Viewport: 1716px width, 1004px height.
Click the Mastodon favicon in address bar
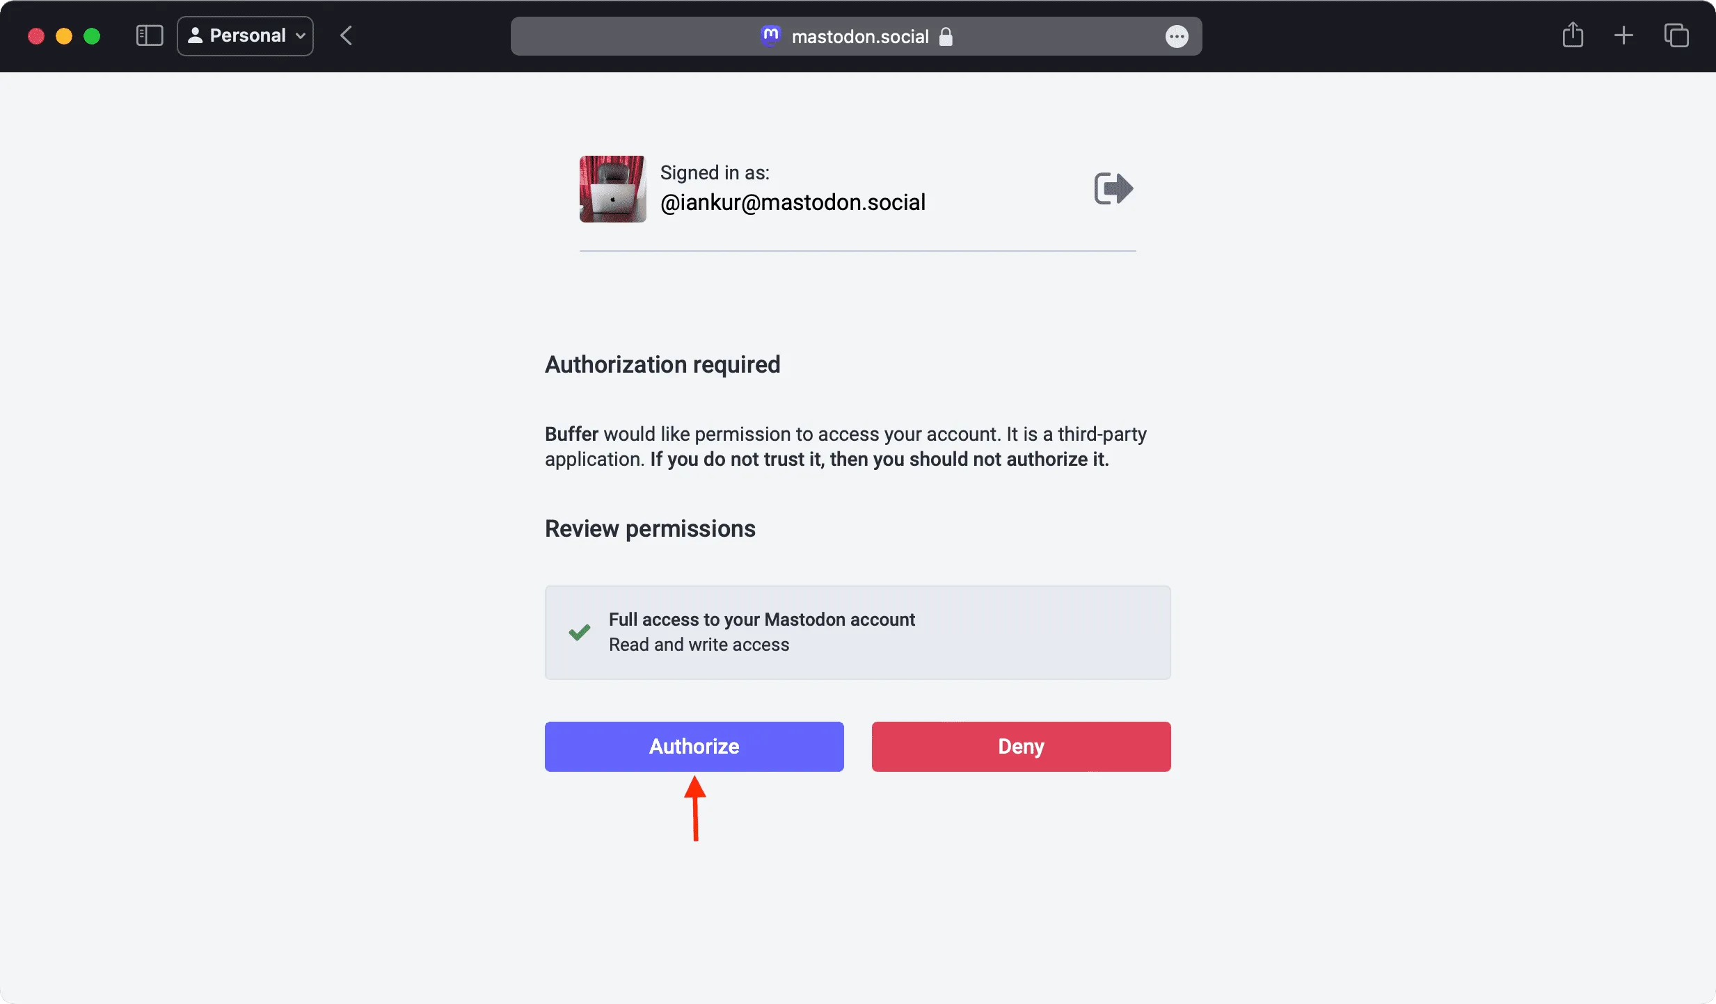(771, 36)
